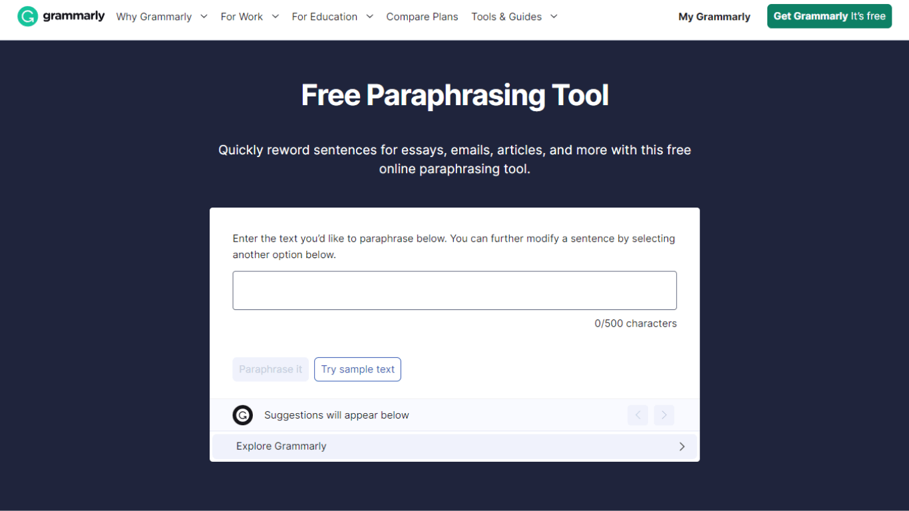Open the Tools & Guides dropdown
This screenshot has width=909, height=511.
[x=514, y=17]
